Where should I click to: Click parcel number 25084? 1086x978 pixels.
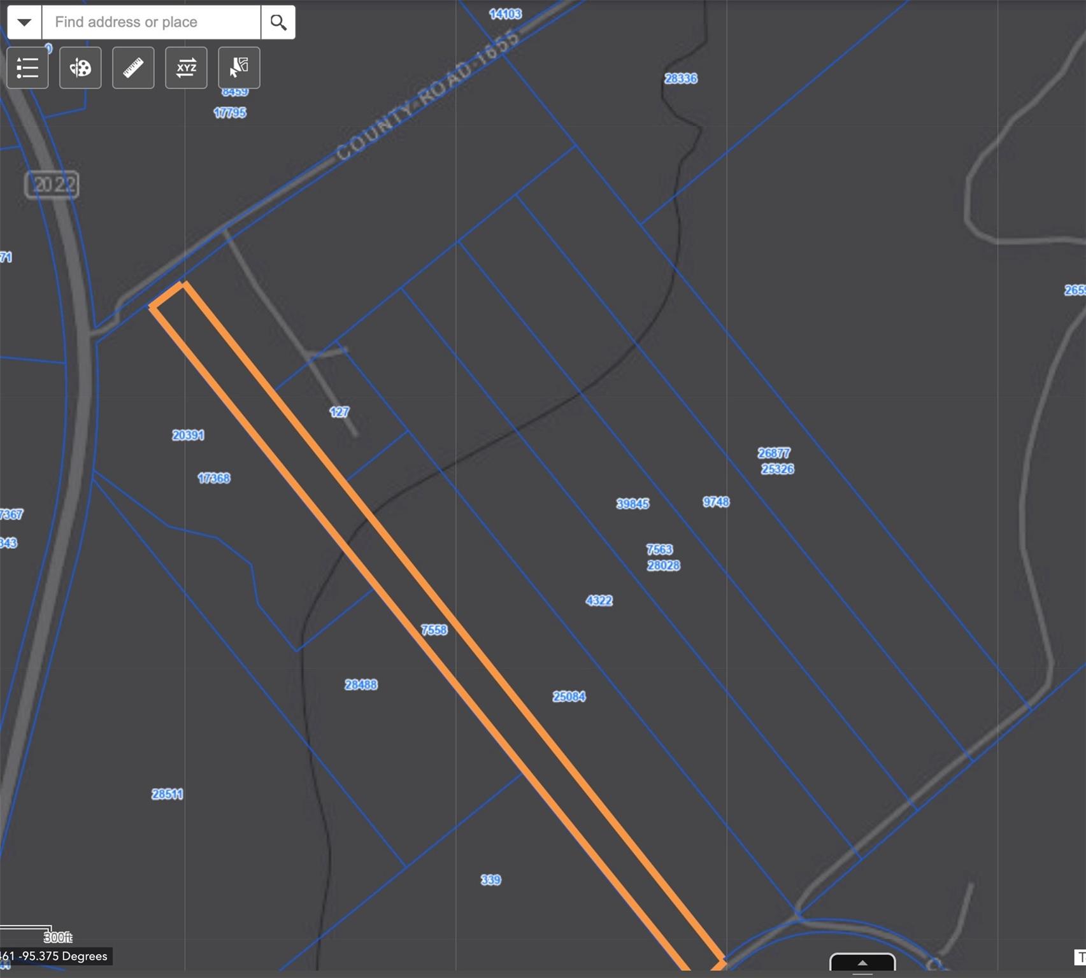569,697
